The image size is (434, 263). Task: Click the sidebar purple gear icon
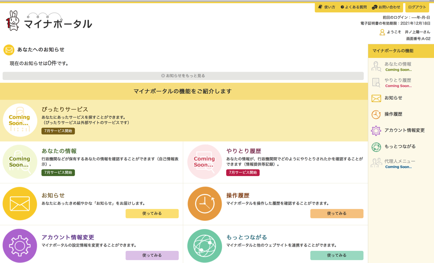(x=376, y=131)
